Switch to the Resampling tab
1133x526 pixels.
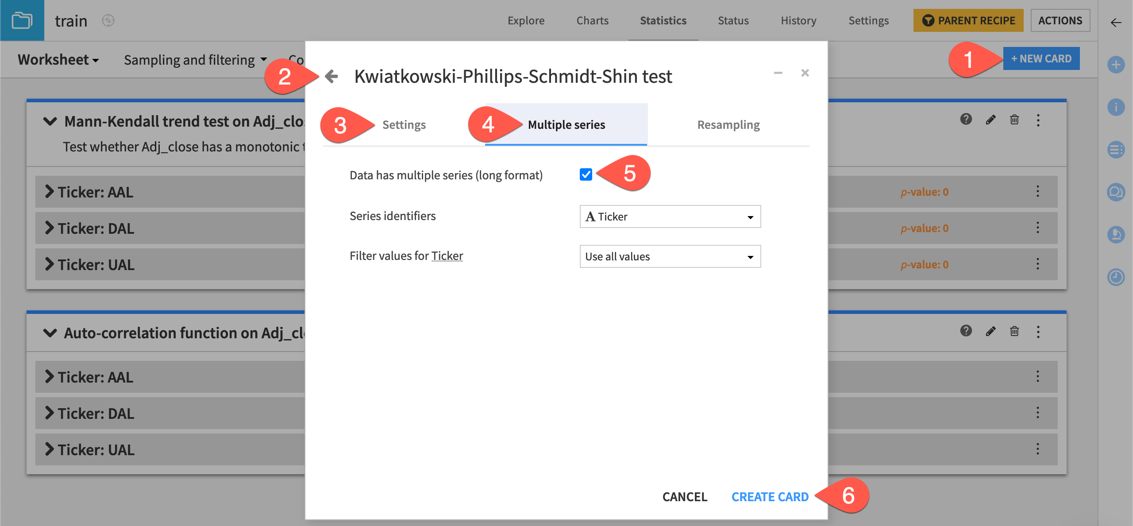coord(728,124)
